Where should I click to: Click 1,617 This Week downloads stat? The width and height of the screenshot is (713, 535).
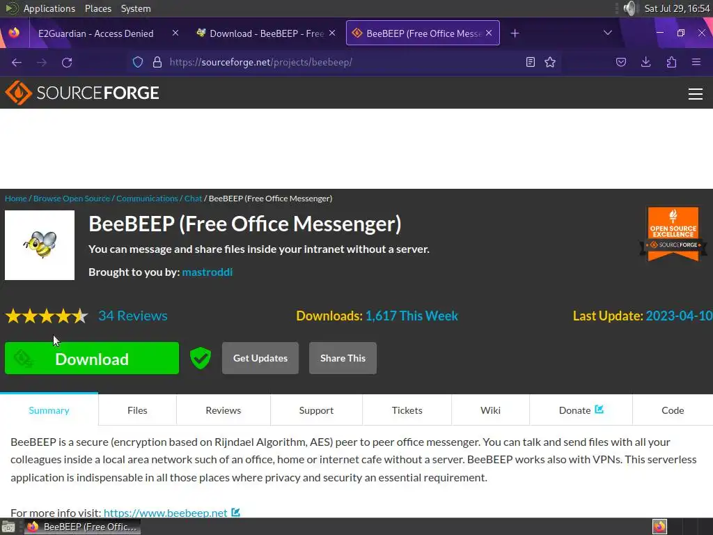[x=412, y=316]
